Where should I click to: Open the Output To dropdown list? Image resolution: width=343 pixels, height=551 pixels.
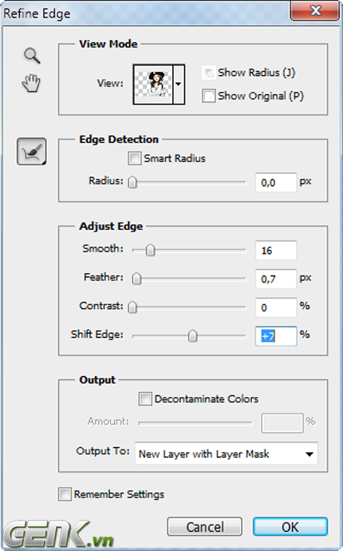point(227,454)
